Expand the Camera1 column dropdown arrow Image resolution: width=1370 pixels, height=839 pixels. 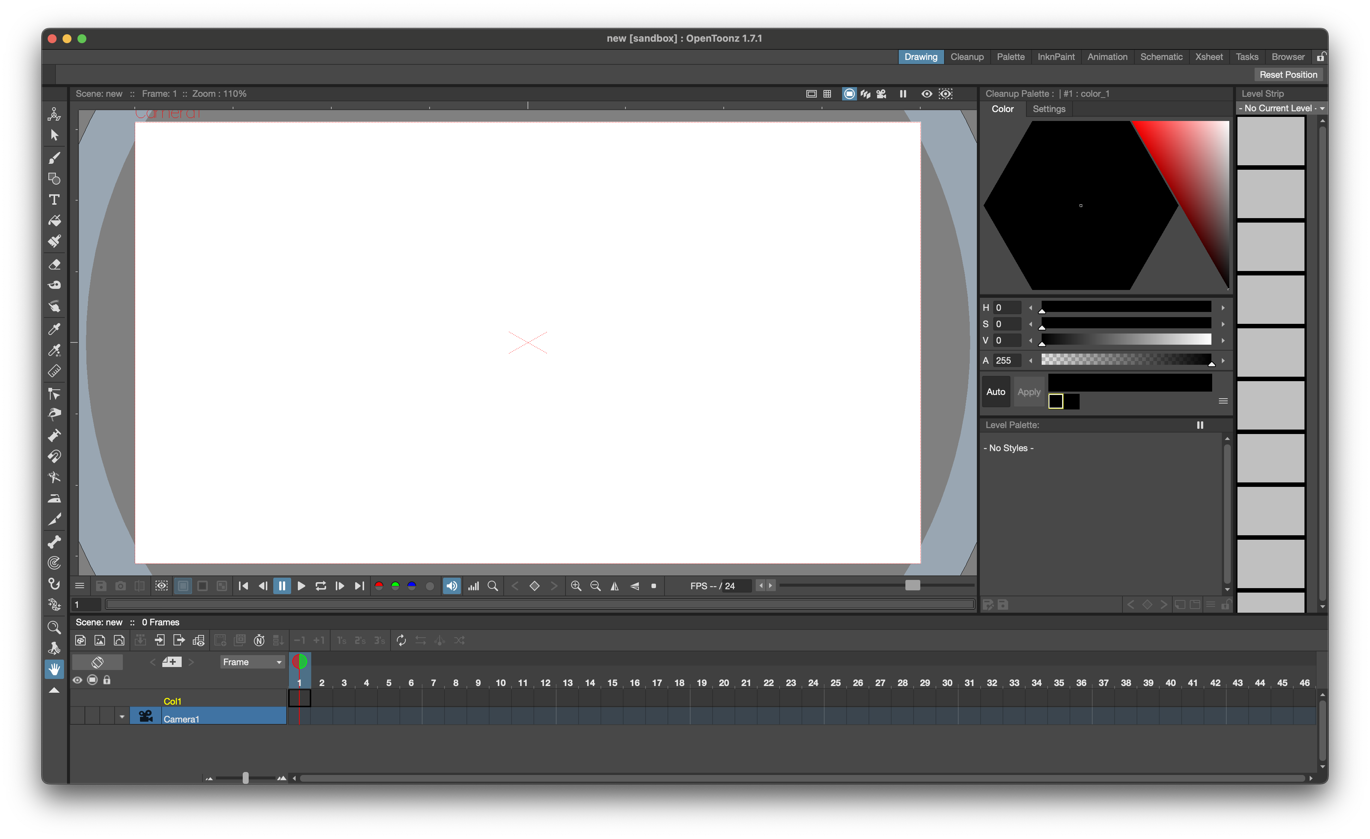[122, 717]
